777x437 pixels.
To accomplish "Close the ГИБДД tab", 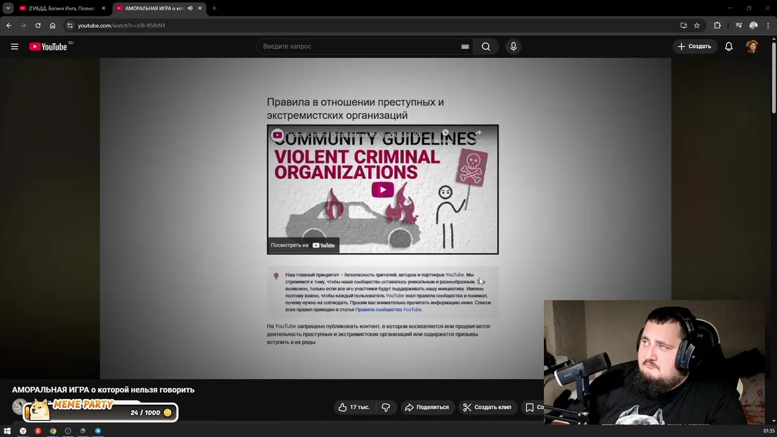I will click(x=103, y=8).
